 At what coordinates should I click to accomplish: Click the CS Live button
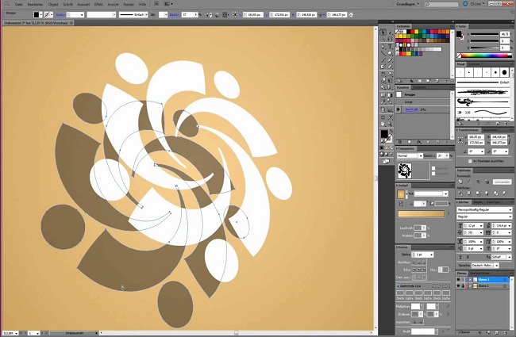474,4
